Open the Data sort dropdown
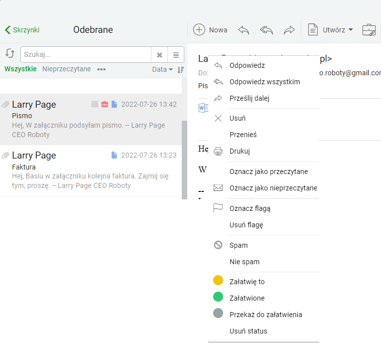Viewport: 381px width, 343px height. pyautogui.click(x=162, y=70)
